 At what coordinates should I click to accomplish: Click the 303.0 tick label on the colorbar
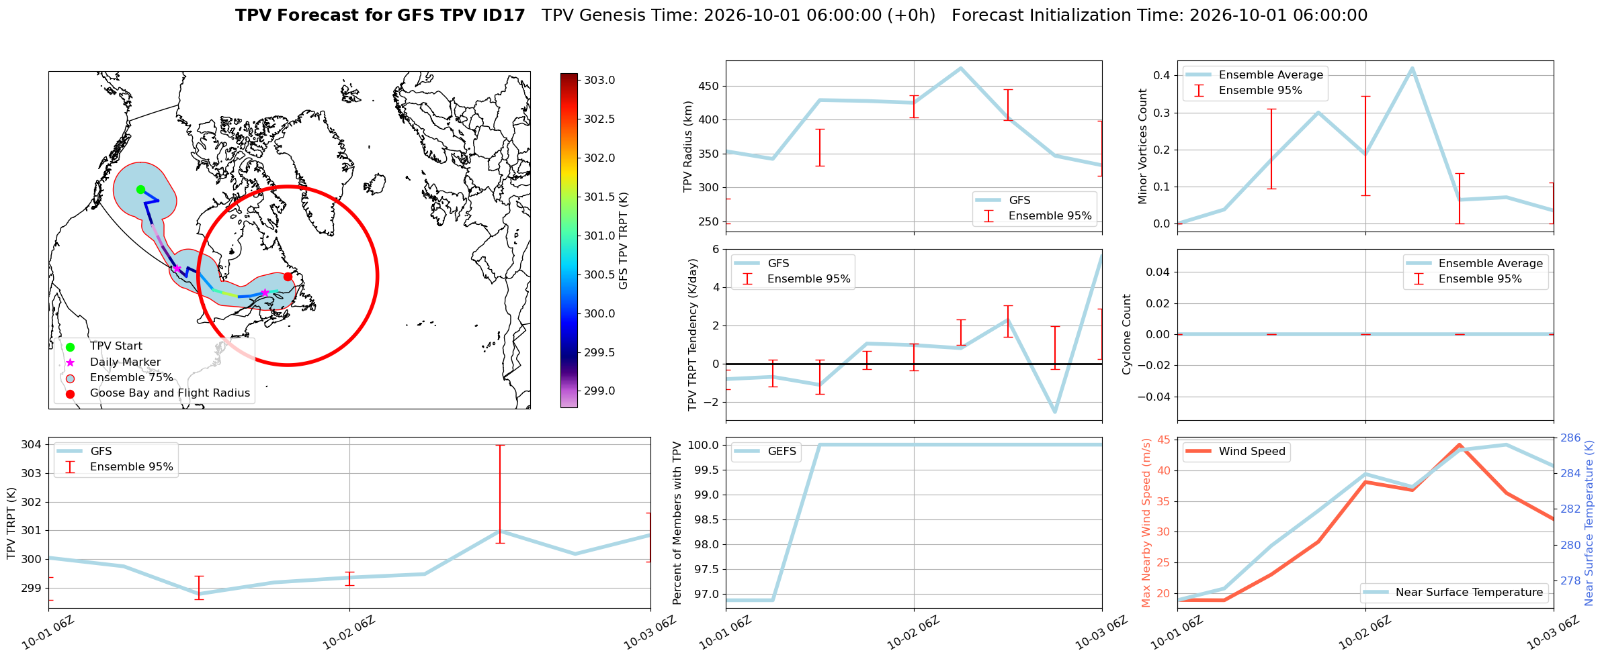pyautogui.click(x=599, y=81)
